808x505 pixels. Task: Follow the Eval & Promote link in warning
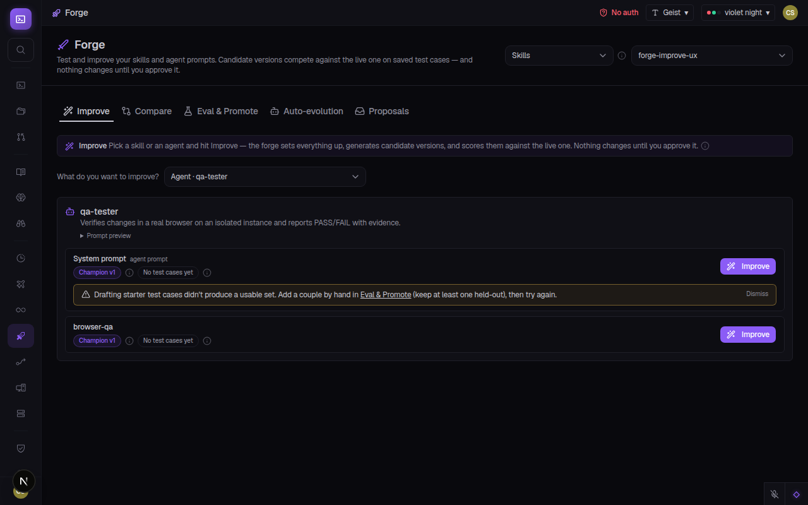point(386,295)
